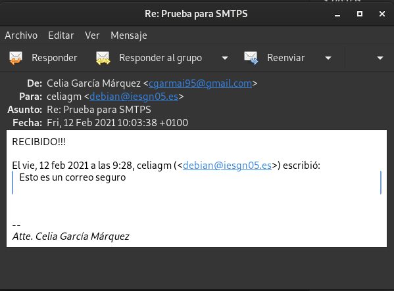Open the Mensaje menu
The height and width of the screenshot is (291, 394).
(129, 35)
